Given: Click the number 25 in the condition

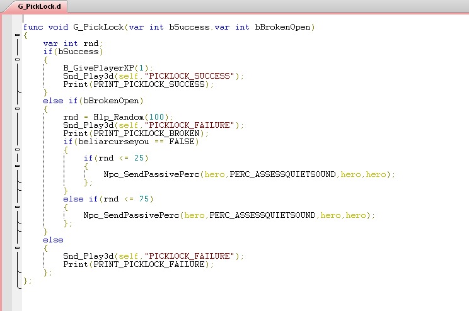Looking at the screenshot, I should 139,158.
